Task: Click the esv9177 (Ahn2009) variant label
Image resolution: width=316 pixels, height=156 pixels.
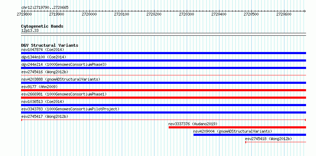Action: pyautogui.click(x=39, y=87)
